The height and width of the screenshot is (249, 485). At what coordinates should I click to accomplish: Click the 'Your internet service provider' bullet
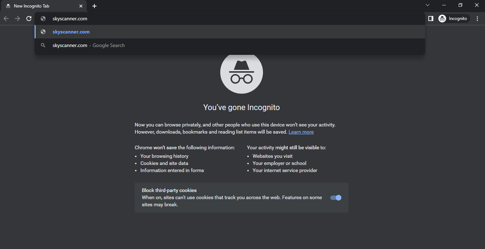(x=285, y=170)
